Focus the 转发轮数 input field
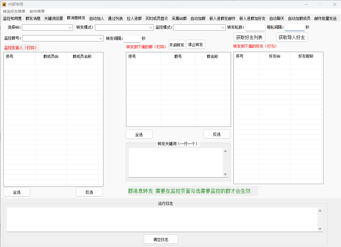This screenshot has height=247, width=341. [255, 27]
